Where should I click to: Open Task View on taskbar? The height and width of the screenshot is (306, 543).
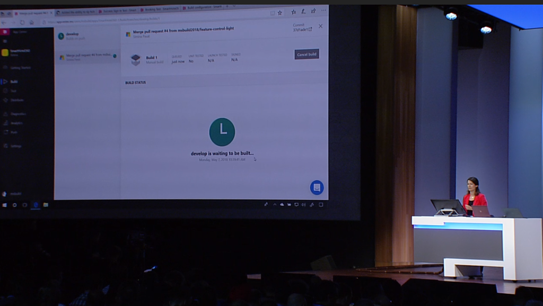pos(24,205)
